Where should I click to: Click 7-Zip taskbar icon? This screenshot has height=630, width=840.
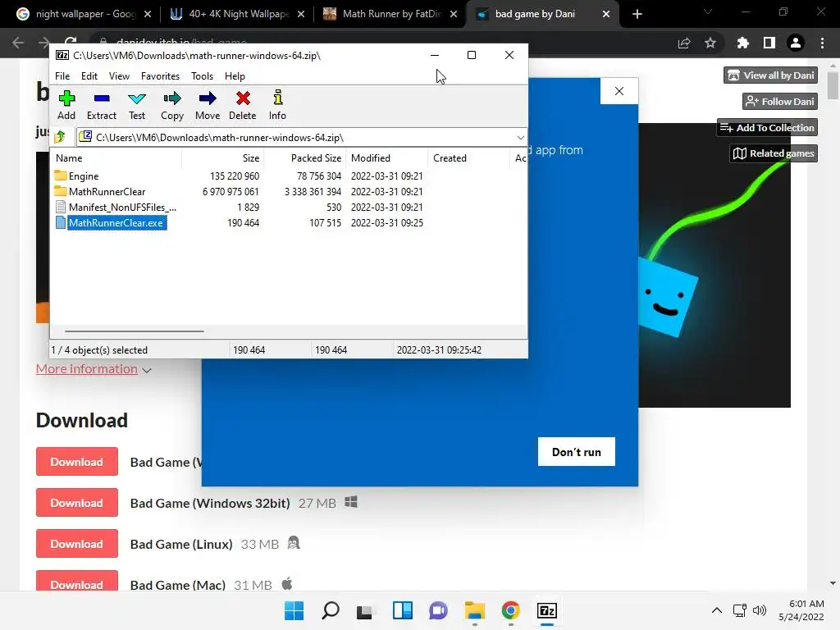click(547, 610)
